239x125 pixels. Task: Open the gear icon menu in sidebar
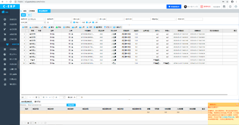coord(5,19)
